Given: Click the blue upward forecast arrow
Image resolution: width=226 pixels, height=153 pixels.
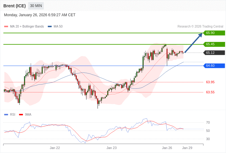Looking at the screenshot, I should tap(194, 43).
